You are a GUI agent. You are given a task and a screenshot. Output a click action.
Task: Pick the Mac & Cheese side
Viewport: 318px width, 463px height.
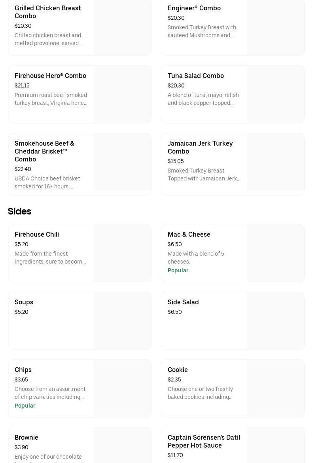pyautogui.click(x=189, y=234)
